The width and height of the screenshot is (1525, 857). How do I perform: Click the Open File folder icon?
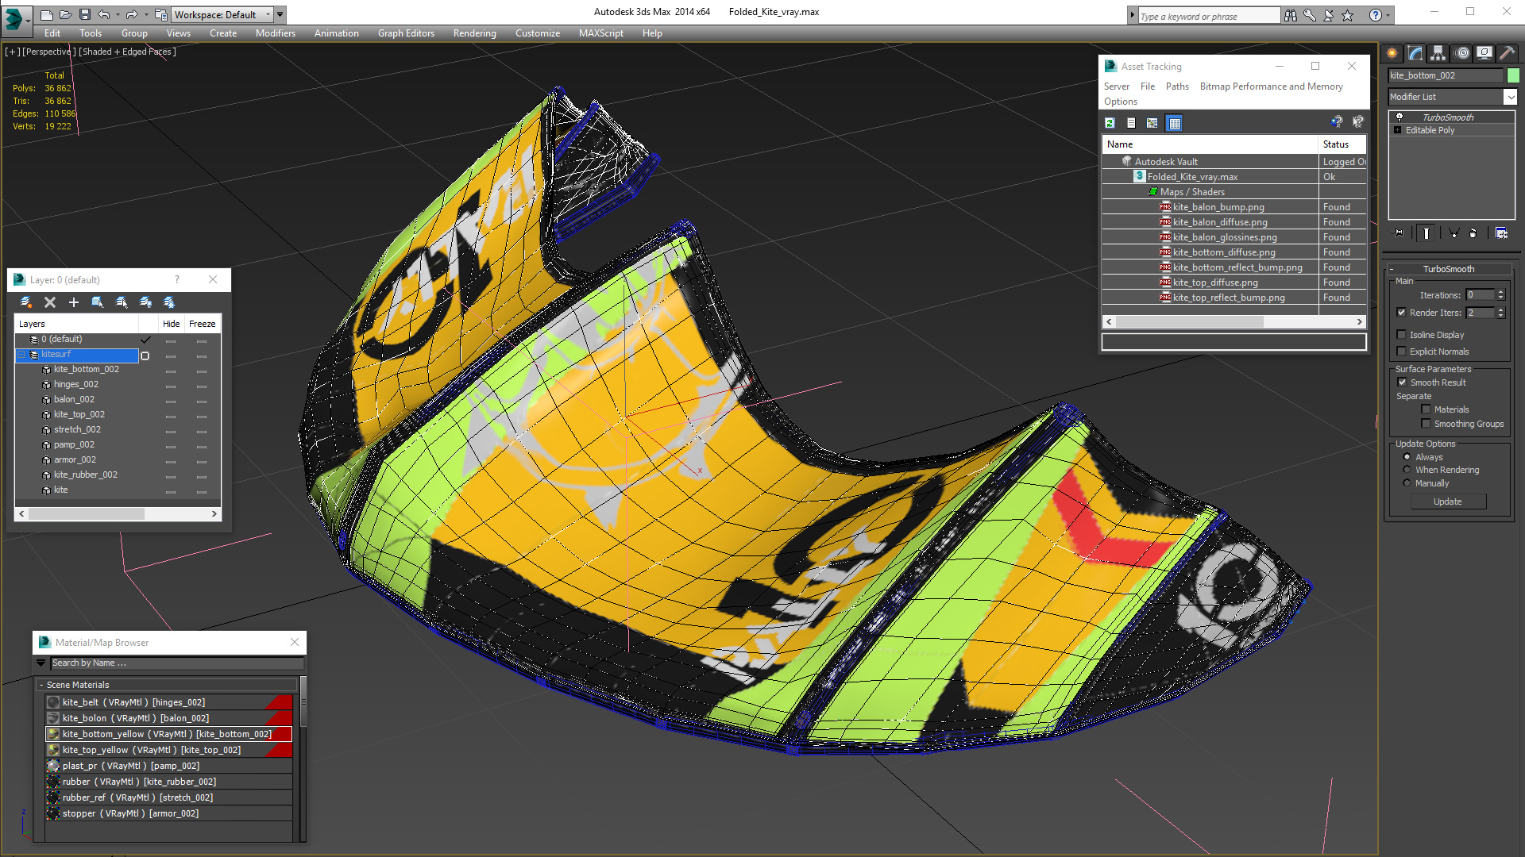[66, 14]
